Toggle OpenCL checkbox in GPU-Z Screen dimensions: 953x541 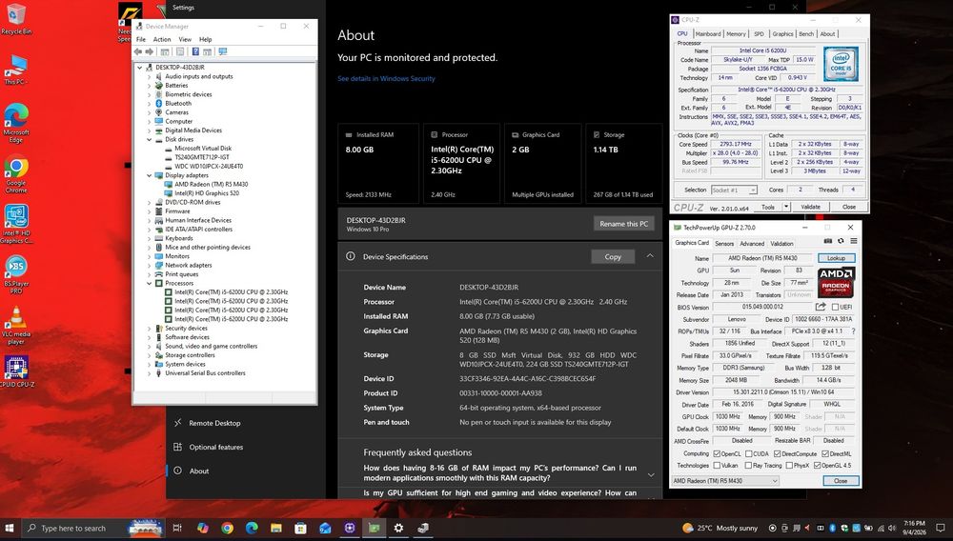click(717, 453)
